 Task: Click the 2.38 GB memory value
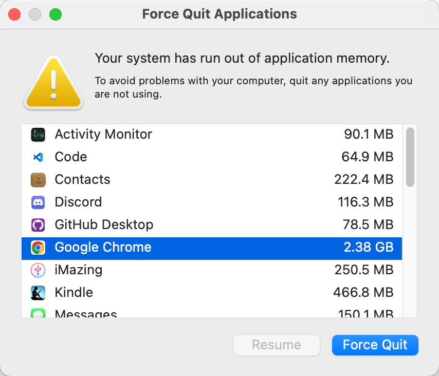click(x=369, y=247)
